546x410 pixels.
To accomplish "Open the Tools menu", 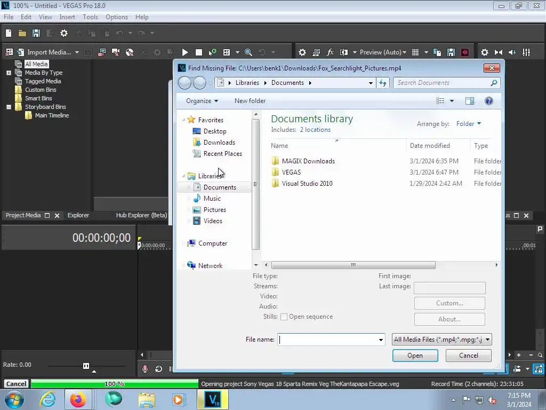I will (90, 17).
